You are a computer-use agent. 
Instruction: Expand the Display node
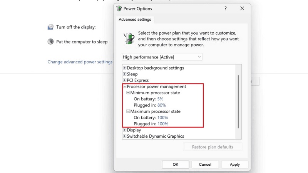124,130
